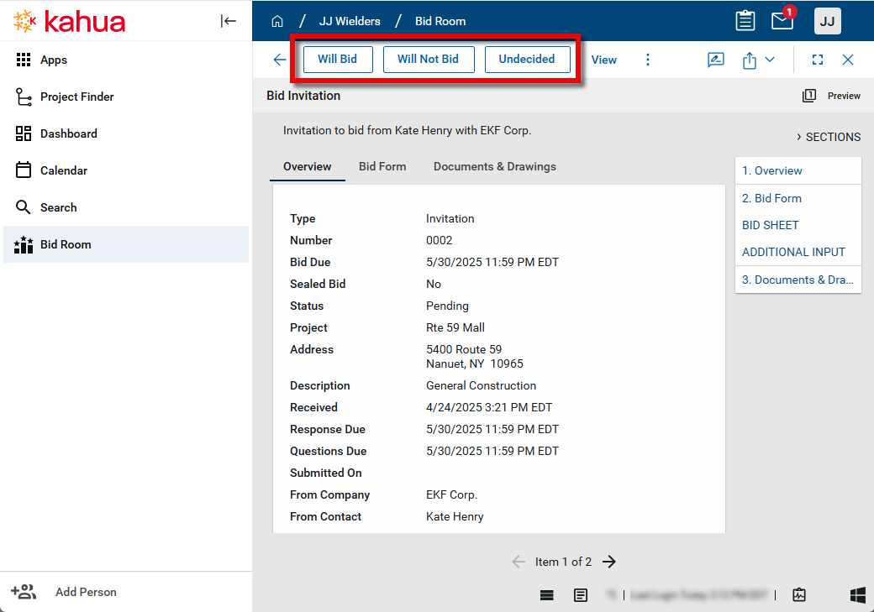Collapse the SECTIONS panel
Screen dimensions: 874x612
click(828, 137)
